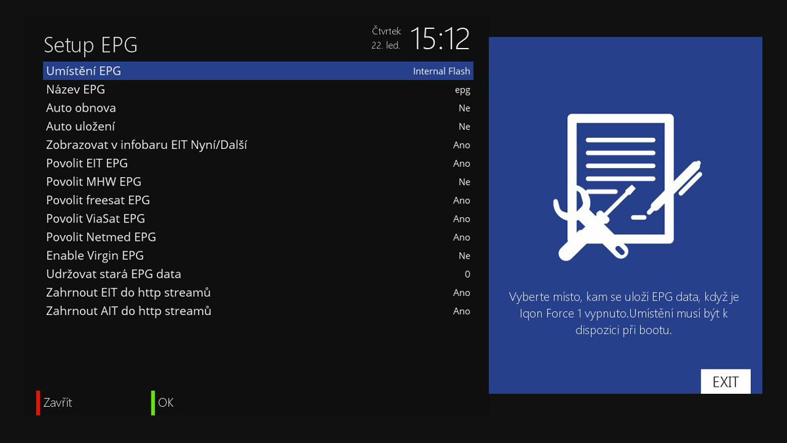Click the EXIT button
The height and width of the screenshot is (443, 787).
[725, 382]
